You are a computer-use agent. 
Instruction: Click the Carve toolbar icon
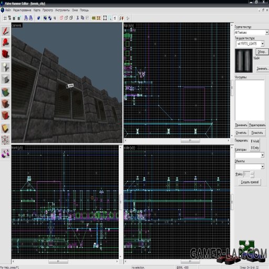click(39, 18)
